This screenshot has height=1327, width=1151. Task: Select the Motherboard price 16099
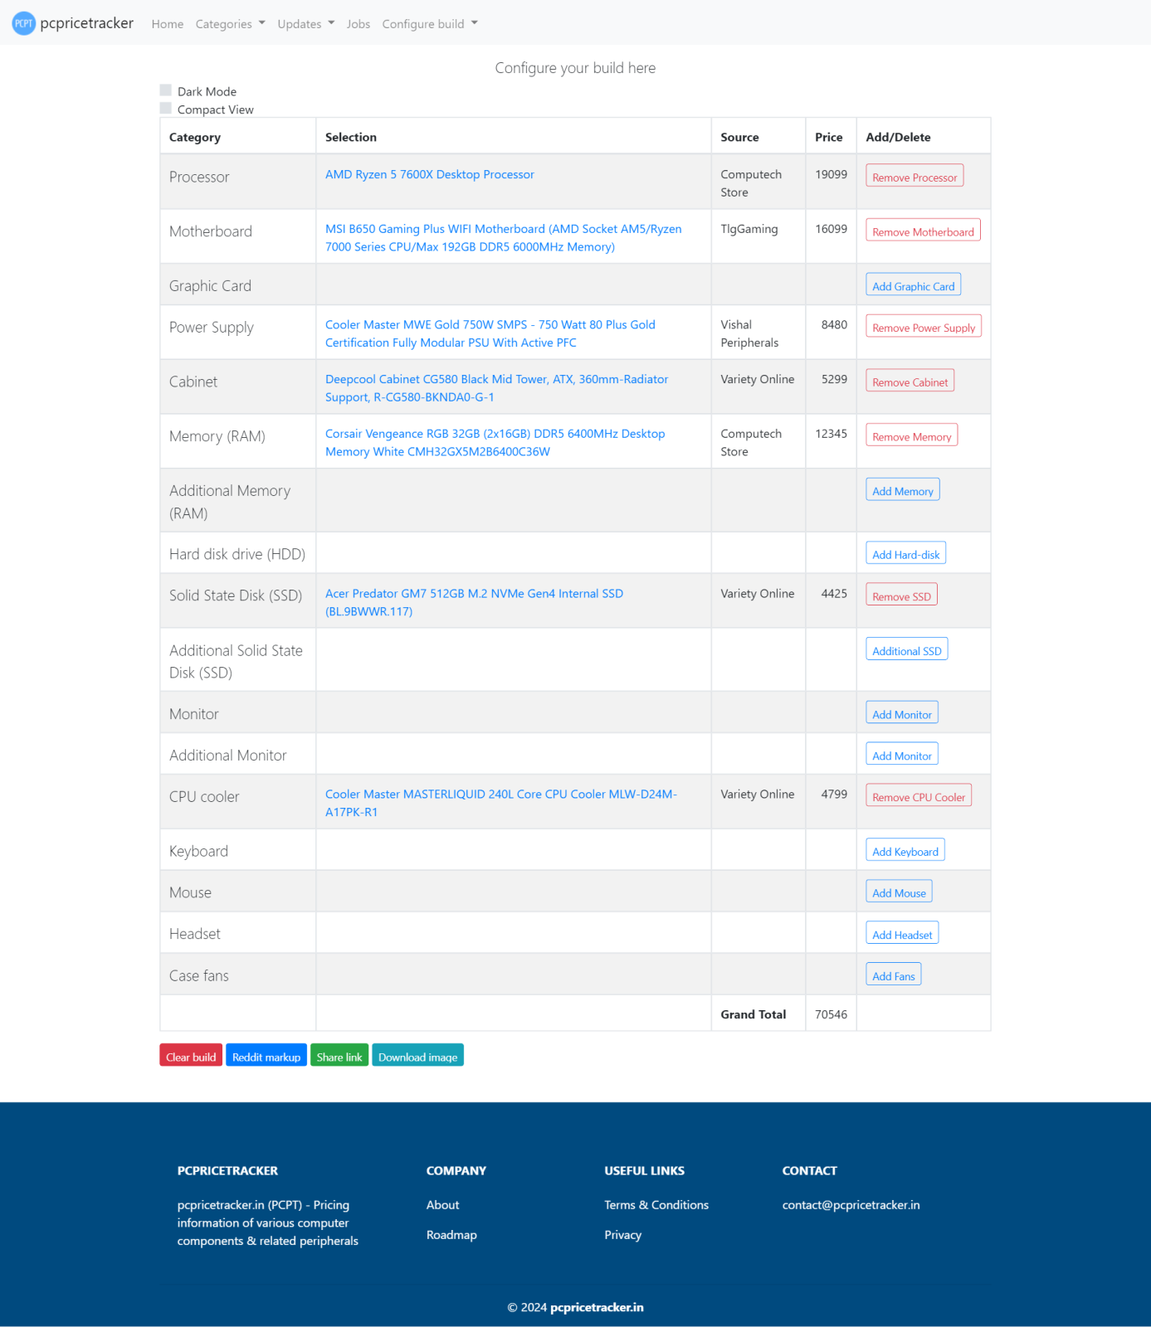831,229
